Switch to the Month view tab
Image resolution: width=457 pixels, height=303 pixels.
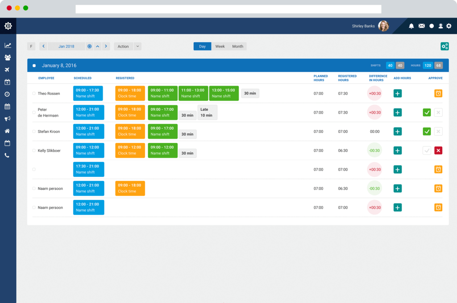pos(237,46)
